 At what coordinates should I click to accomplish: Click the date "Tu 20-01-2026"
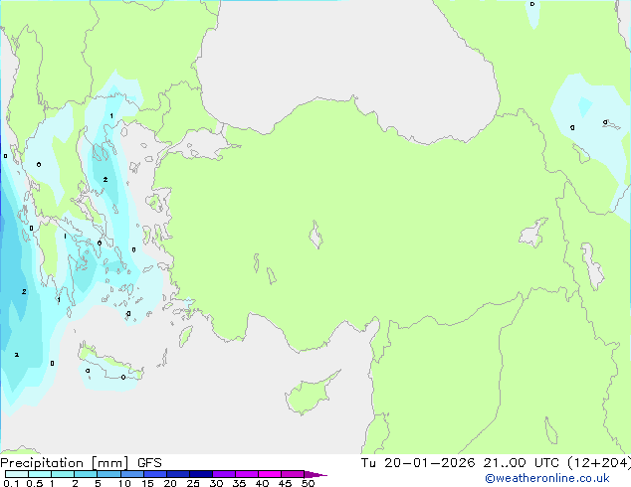tap(418, 463)
